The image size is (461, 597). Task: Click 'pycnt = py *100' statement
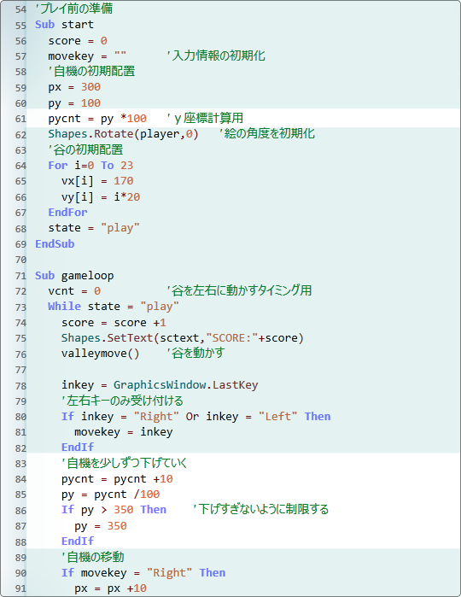tap(97, 119)
